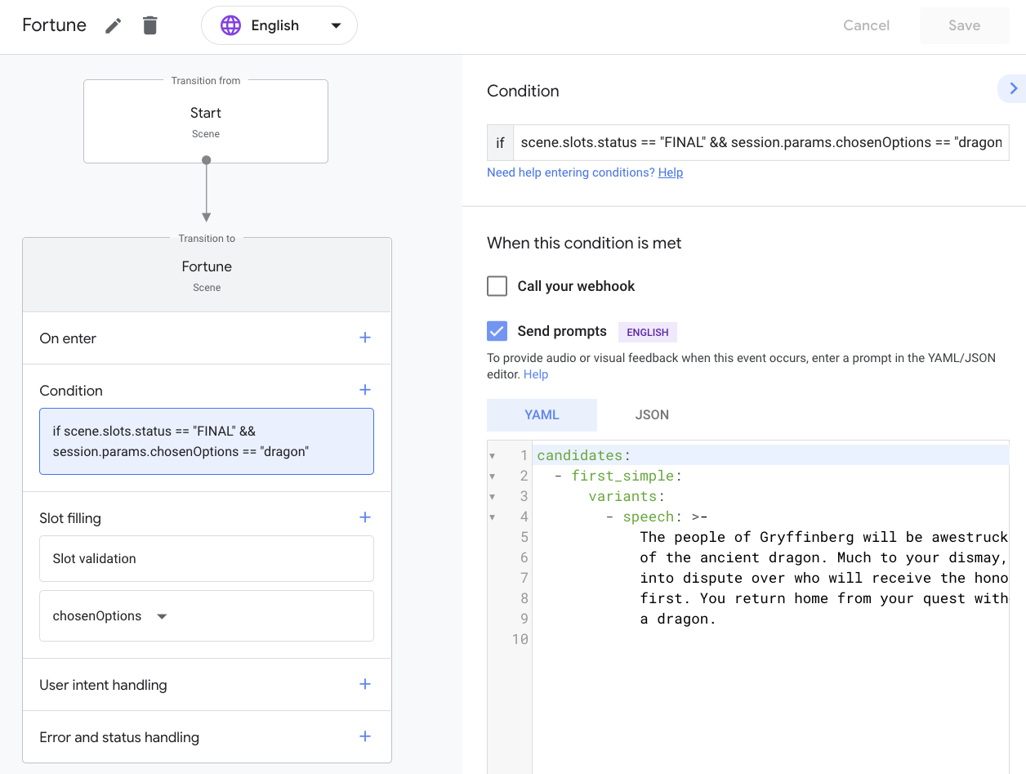Add a new Condition with plus icon
The width and height of the screenshot is (1026, 774).
coord(364,390)
